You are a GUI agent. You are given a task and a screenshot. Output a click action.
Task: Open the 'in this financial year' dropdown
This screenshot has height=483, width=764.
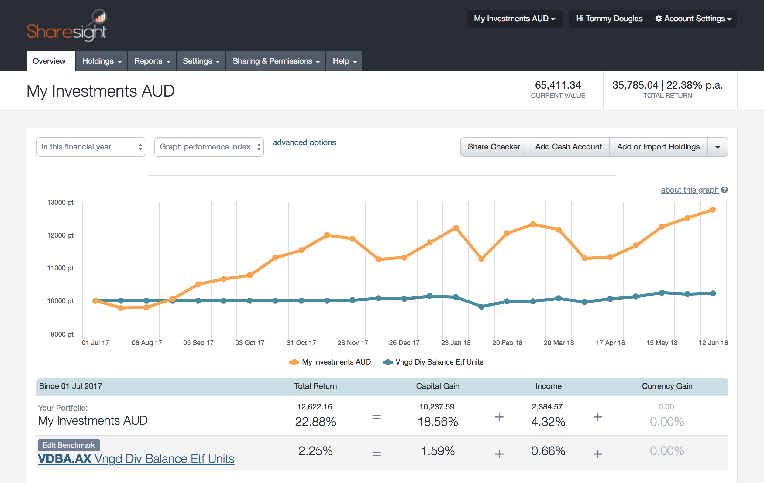tap(91, 147)
